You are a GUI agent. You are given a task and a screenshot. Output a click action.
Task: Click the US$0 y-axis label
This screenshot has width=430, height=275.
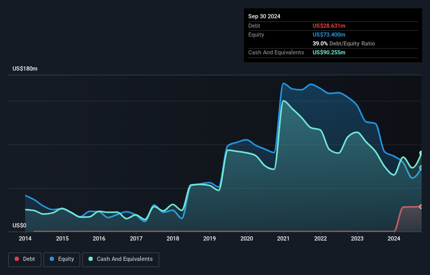tap(19, 226)
